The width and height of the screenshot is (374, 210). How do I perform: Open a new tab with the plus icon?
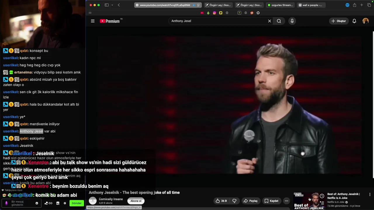[x=362, y=5]
